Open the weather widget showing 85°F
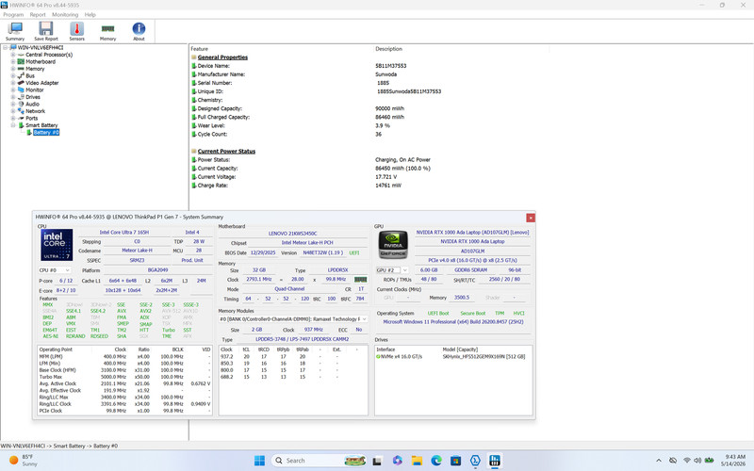Viewport: 754px width, 471px height. pyautogui.click(x=25, y=461)
